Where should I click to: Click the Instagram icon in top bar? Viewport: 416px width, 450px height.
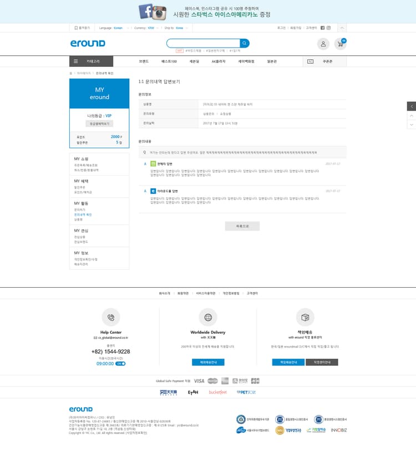point(328,28)
